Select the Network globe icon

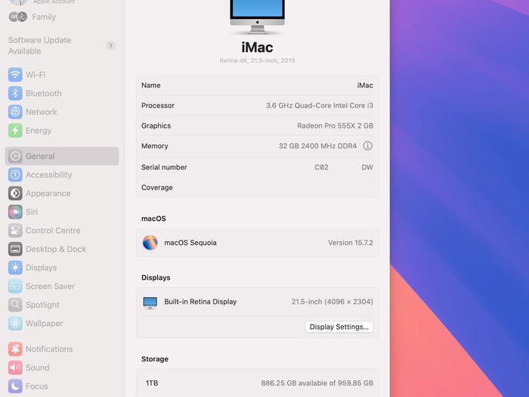coord(15,112)
